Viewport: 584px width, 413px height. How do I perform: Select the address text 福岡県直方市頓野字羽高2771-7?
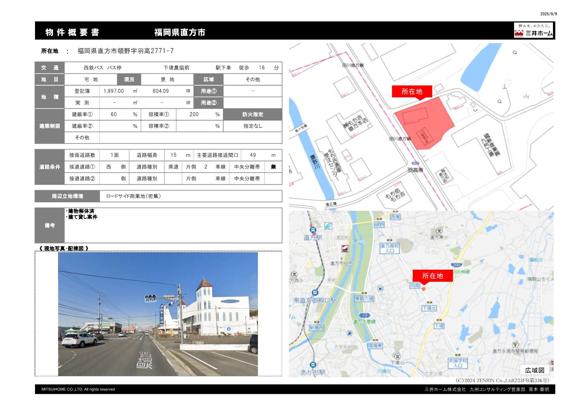point(126,51)
